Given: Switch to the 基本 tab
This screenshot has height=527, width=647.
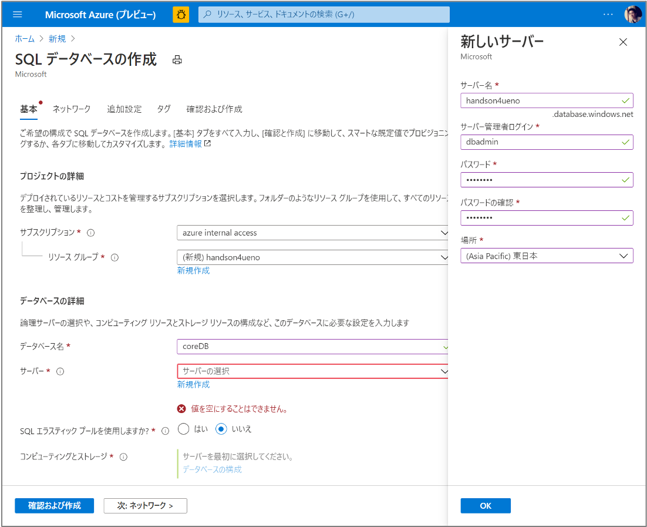Looking at the screenshot, I should pyautogui.click(x=28, y=109).
